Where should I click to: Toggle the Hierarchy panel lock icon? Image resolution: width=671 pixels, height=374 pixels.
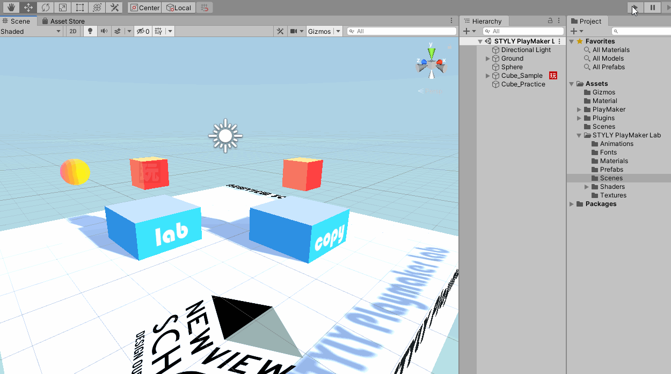point(550,20)
